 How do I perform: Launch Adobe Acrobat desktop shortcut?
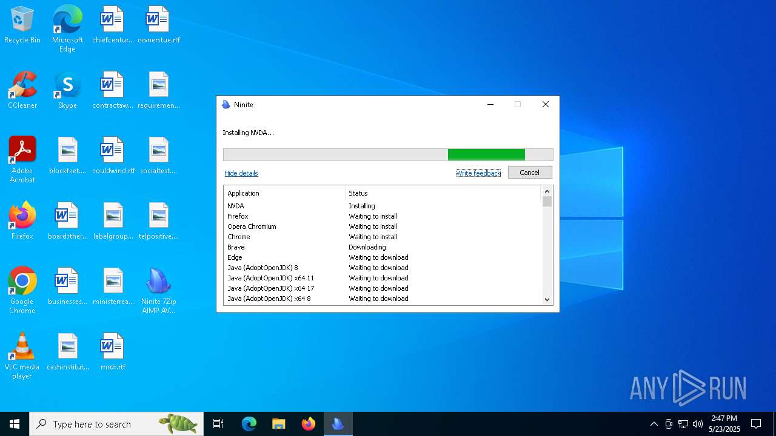(x=22, y=160)
